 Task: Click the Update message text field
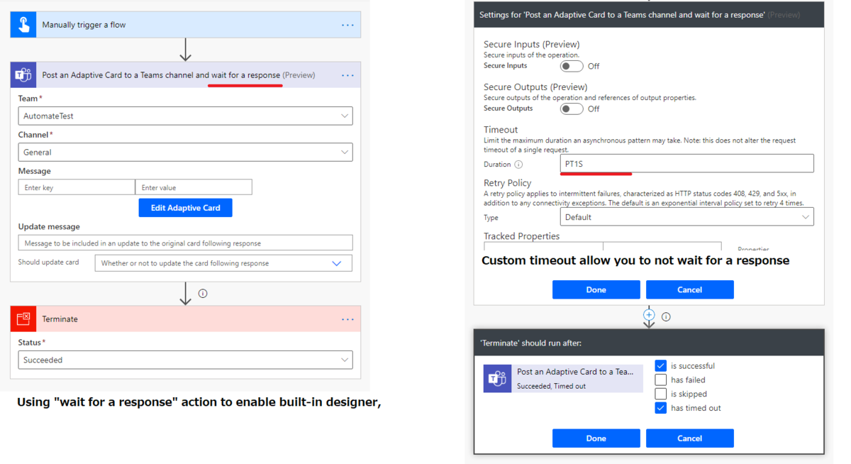(185, 243)
